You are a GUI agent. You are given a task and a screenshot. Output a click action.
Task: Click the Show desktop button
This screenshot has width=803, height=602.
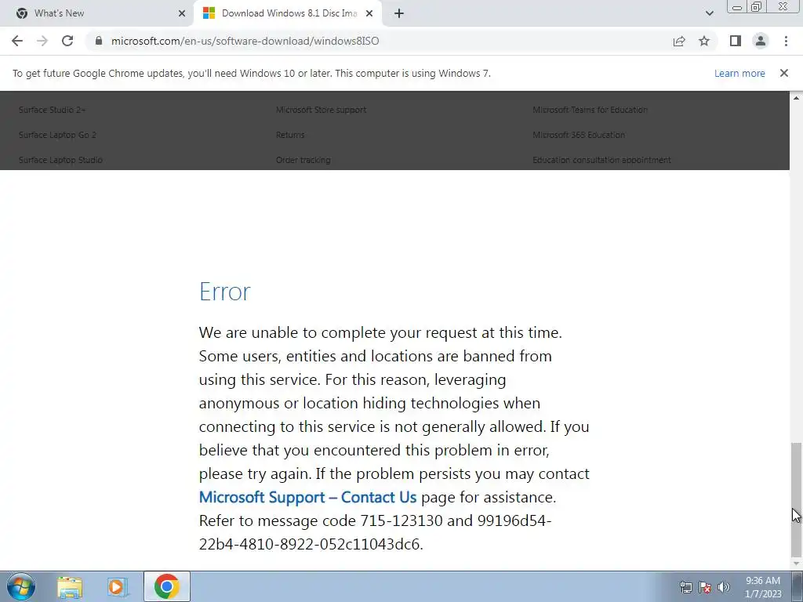(798, 586)
